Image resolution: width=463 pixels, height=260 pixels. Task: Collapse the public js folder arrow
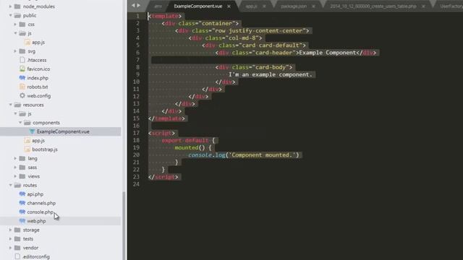[15, 33]
